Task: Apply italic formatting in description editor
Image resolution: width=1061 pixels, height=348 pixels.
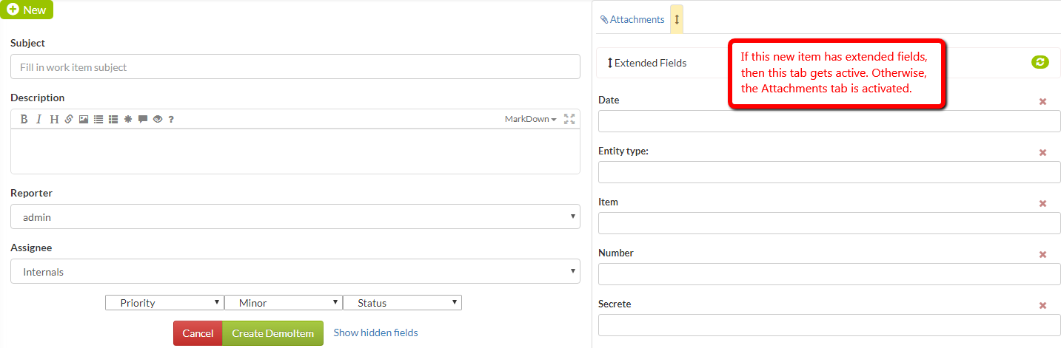Action: coord(39,119)
